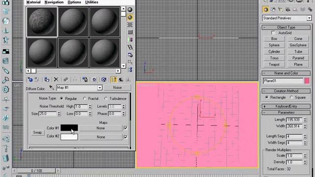
Task: Select Square creation method
Action: (291, 97)
